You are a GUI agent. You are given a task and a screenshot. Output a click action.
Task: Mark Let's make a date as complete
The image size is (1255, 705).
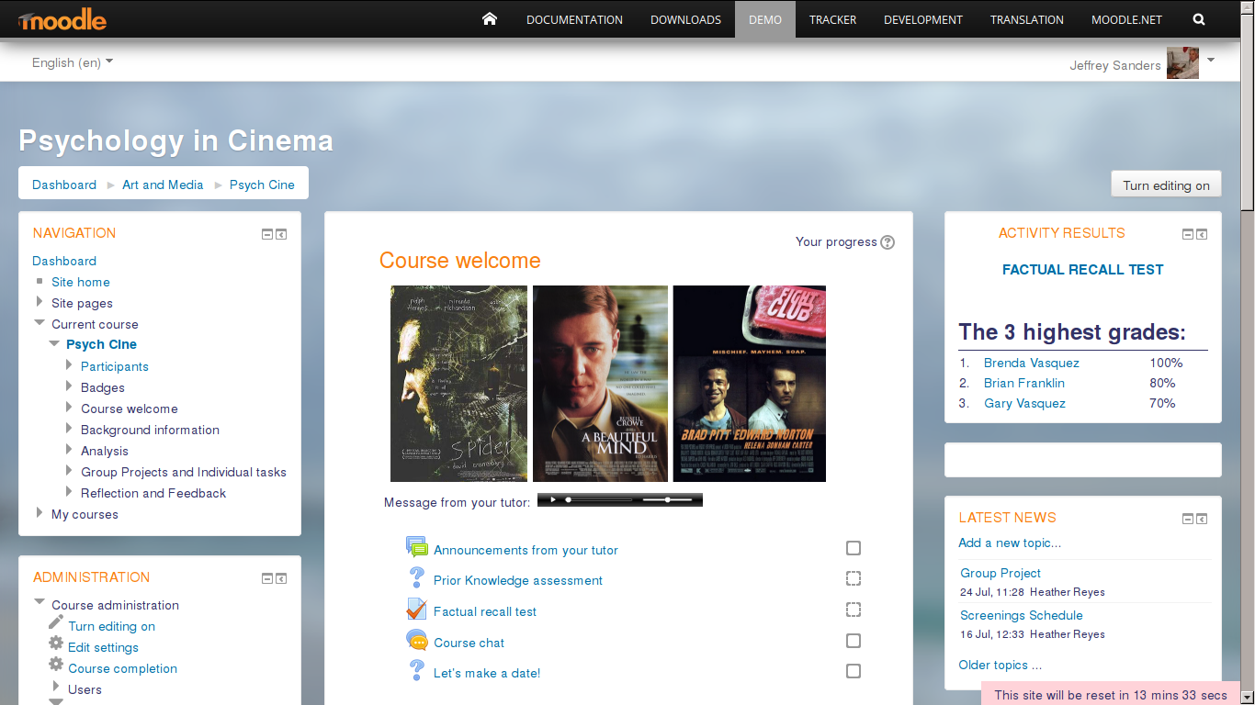[854, 671]
